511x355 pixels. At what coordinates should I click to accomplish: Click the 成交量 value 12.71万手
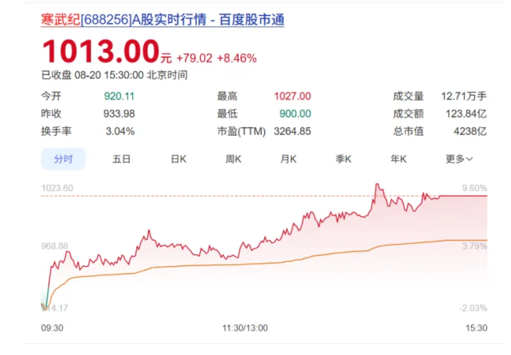click(x=464, y=96)
